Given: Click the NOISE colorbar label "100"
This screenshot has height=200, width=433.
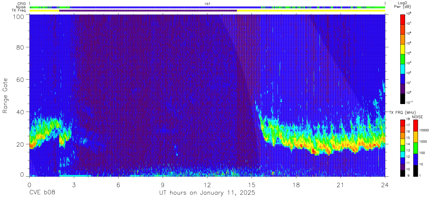Looking at the screenshot, I should 422,153.
